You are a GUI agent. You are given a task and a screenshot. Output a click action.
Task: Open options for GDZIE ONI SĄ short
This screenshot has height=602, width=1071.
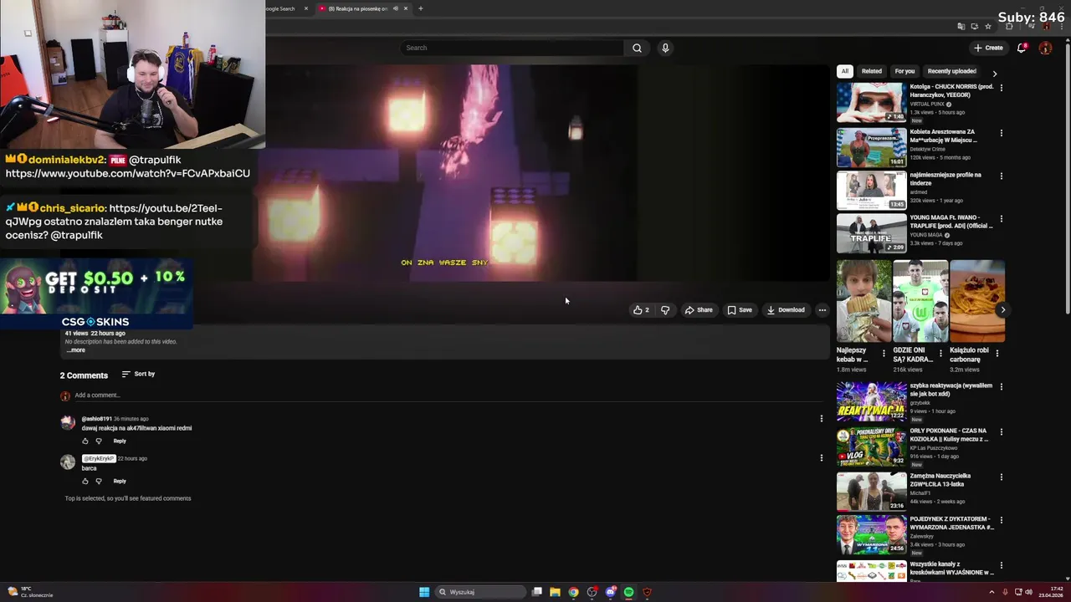(x=940, y=354)
